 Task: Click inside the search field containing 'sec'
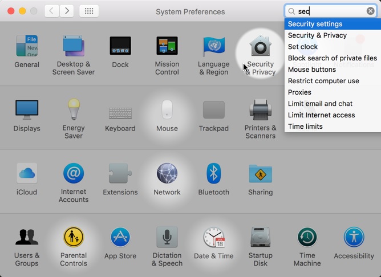tap(331, 11)
